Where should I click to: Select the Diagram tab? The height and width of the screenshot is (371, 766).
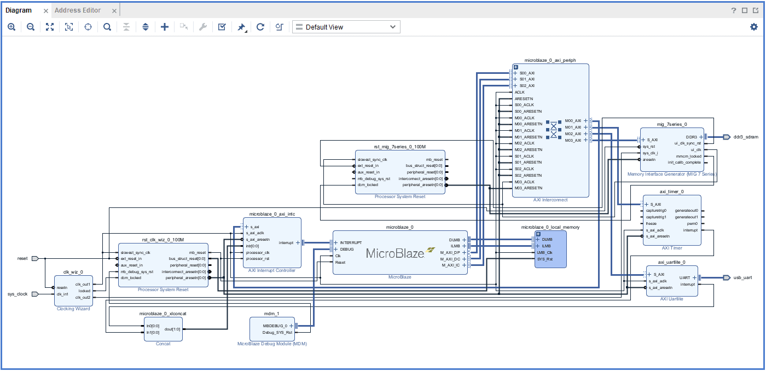coord(19,10)
